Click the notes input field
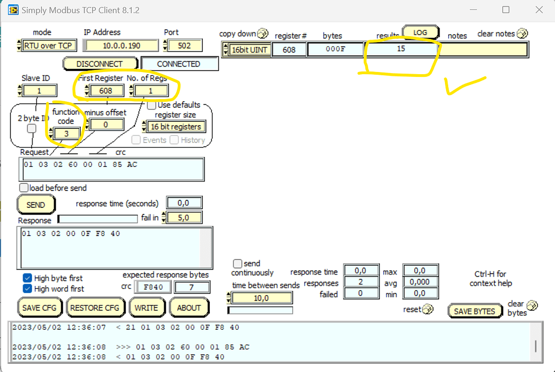 pyautogui.click(x=484, y=49)
